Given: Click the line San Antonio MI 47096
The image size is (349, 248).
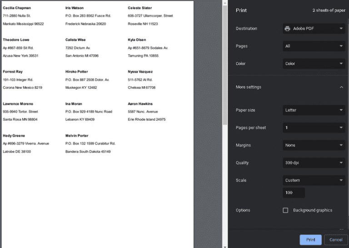Looking at the screenshot, I should pos(82,56).
